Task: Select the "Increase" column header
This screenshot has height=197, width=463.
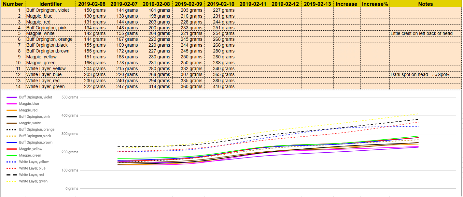Action: click(346, 4)
